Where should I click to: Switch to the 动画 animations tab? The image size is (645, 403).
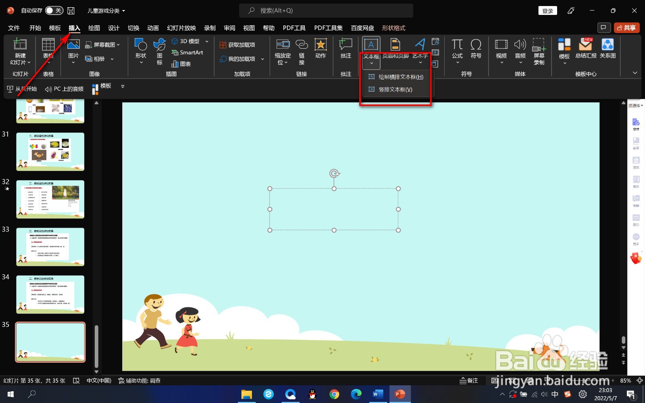point(153,28)
